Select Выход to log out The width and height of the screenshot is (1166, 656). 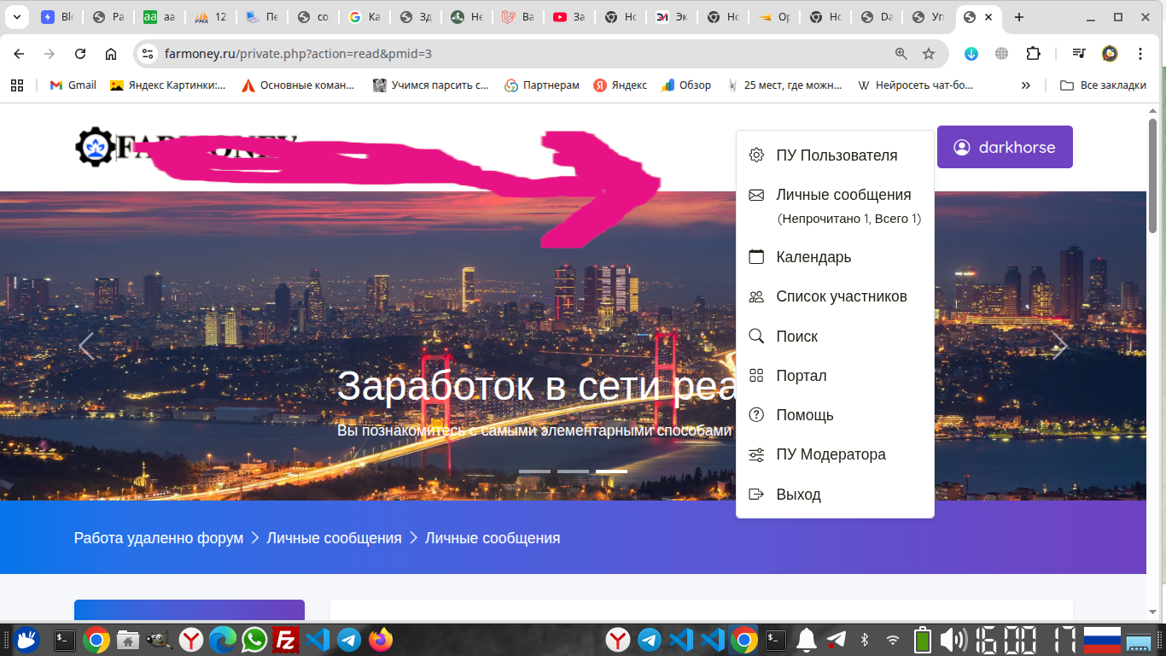click(x=798, y=495)
